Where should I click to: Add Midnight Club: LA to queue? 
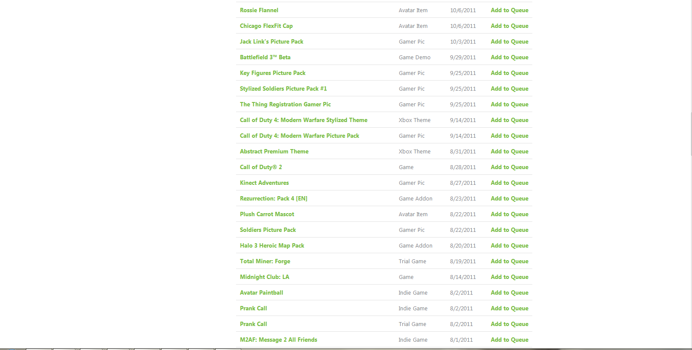(x=510, y=277)
